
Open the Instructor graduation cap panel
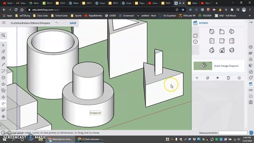pos(250,53)
